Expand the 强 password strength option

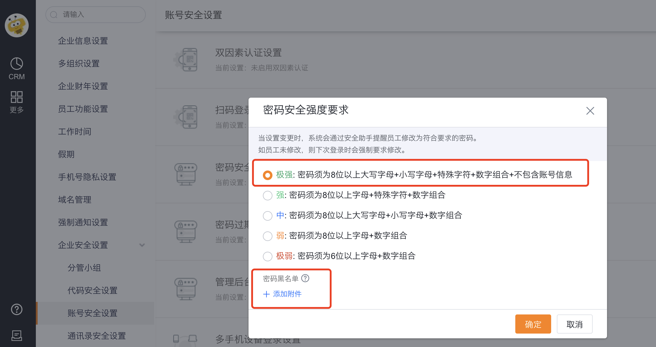267,195
